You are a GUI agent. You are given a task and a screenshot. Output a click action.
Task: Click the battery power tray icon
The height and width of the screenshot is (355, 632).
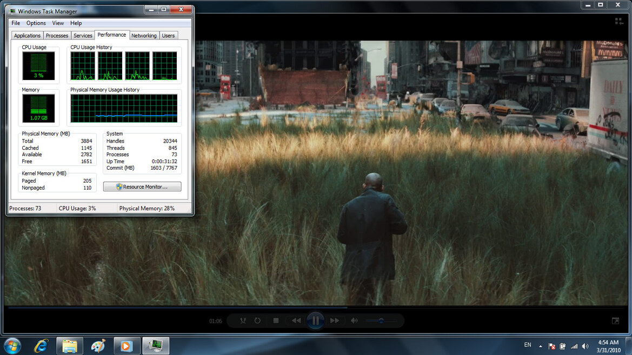[563, 346]
